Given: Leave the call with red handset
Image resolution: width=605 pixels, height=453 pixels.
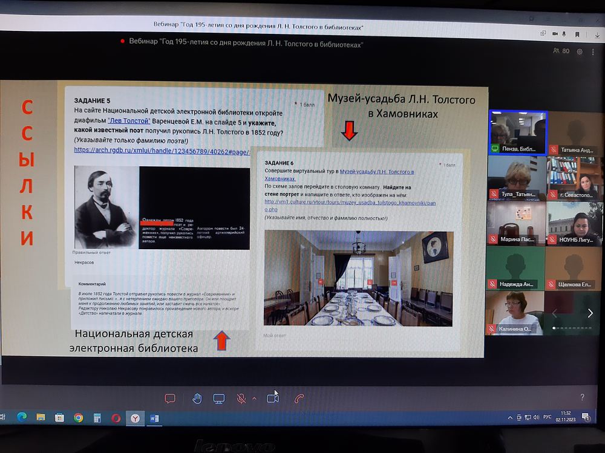Looking at the screenshot, I should pos(299,398).
